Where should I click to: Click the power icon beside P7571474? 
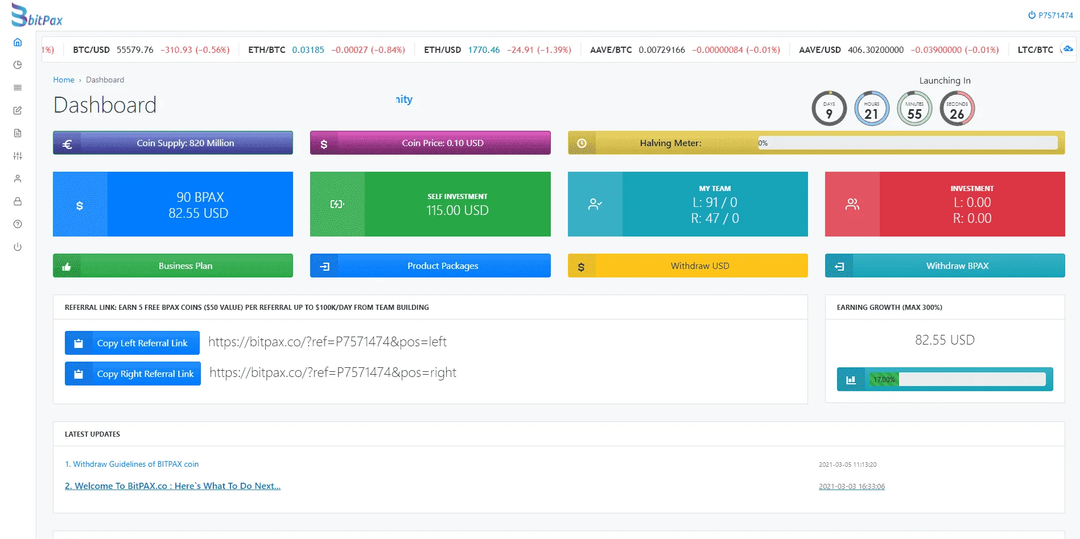click(x=1032, y=15)
